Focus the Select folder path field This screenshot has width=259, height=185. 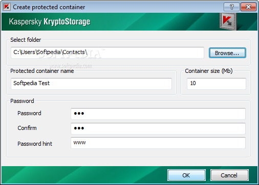[x=107, y=52]
